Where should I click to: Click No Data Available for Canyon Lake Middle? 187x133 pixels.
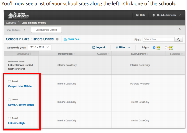pyautogui.click(x=140, y=83)
